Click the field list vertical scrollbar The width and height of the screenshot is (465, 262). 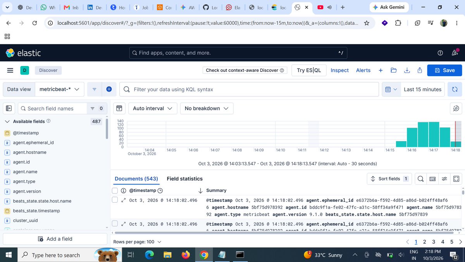click(x=107, y=128)
